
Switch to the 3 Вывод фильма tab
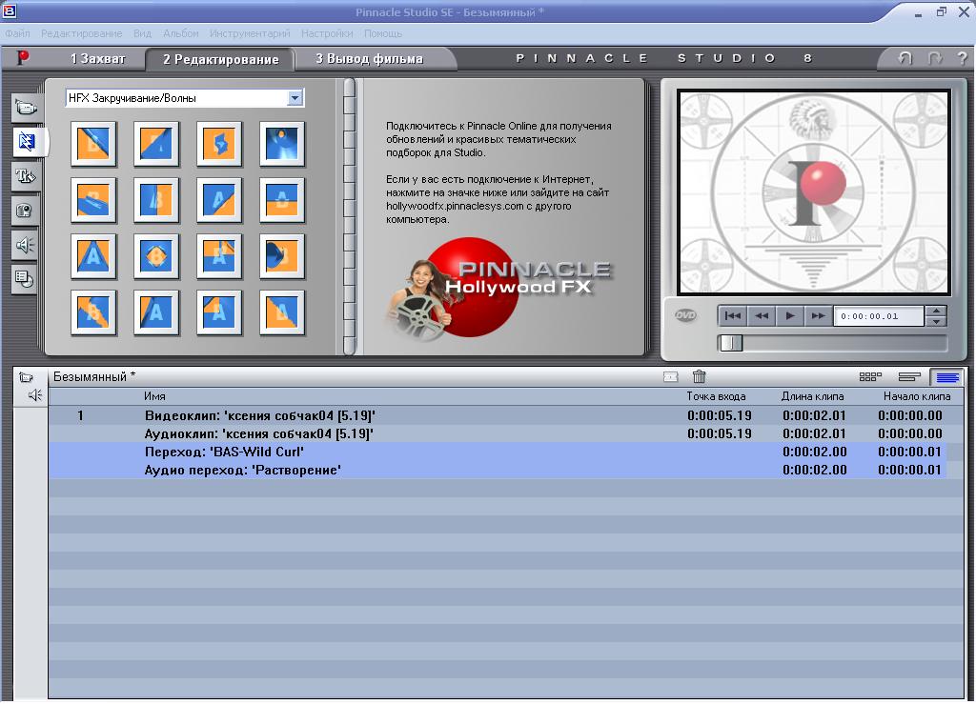370,59
